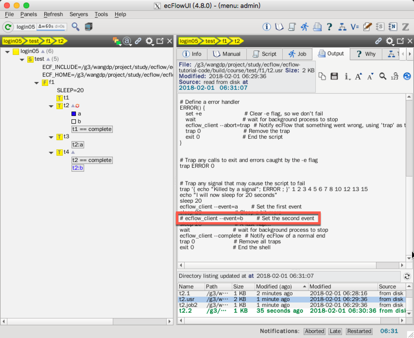The image size is (414, 338).
Task: Toggle event a on task t2
Action: [74, 114]
